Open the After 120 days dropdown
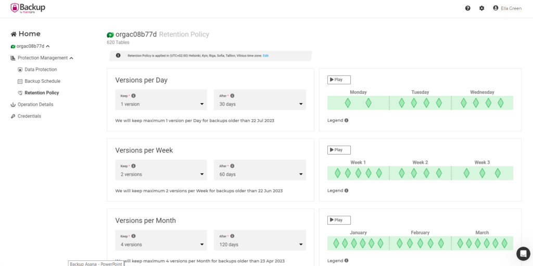 [x=260, y=240]
